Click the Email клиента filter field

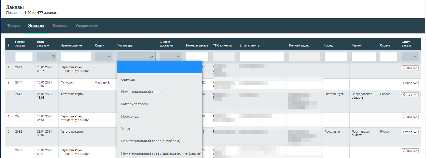262,57
